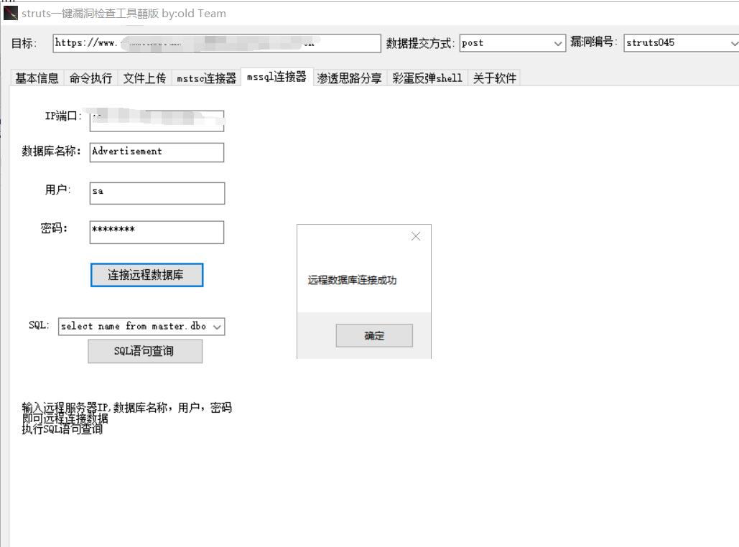Click the window title struts一键漏洞检查工具
The height and width of the screenshot is (547, 739).
124,13
